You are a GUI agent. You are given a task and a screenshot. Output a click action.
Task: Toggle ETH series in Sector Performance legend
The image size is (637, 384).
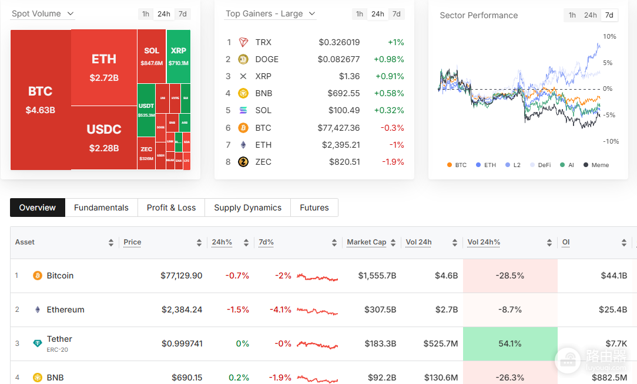pyautogui.click(x=486, y=165)
